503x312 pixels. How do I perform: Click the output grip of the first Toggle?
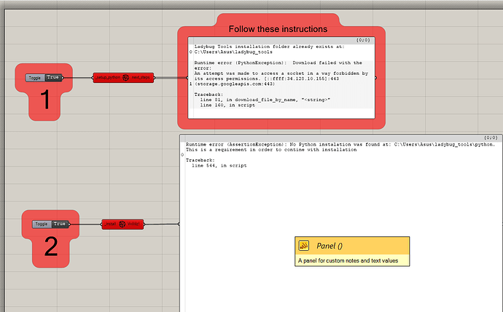pos(63,77)
